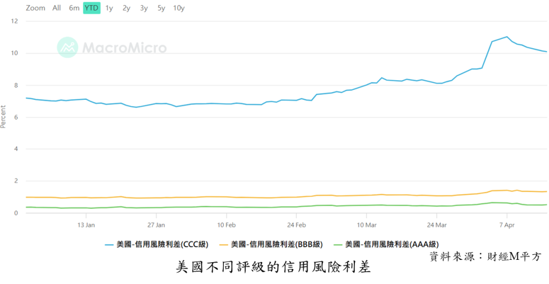Switch zoom range to 1y
Image resolution: width=549 pixels, height=284 pixels.
click(109, 8)
